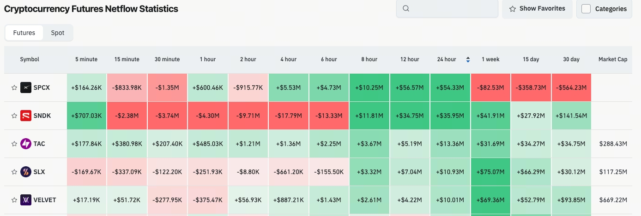Open the TAC symbol link
The width and height of the screenshot is (641, 216).
[x=39, y=144]
